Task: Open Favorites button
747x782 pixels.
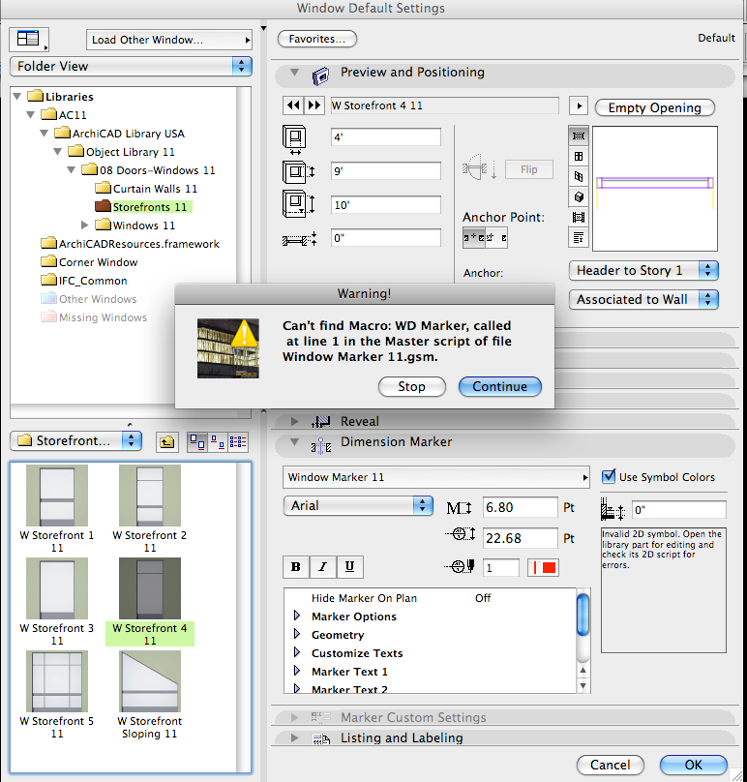Action: tap(317, 39)
